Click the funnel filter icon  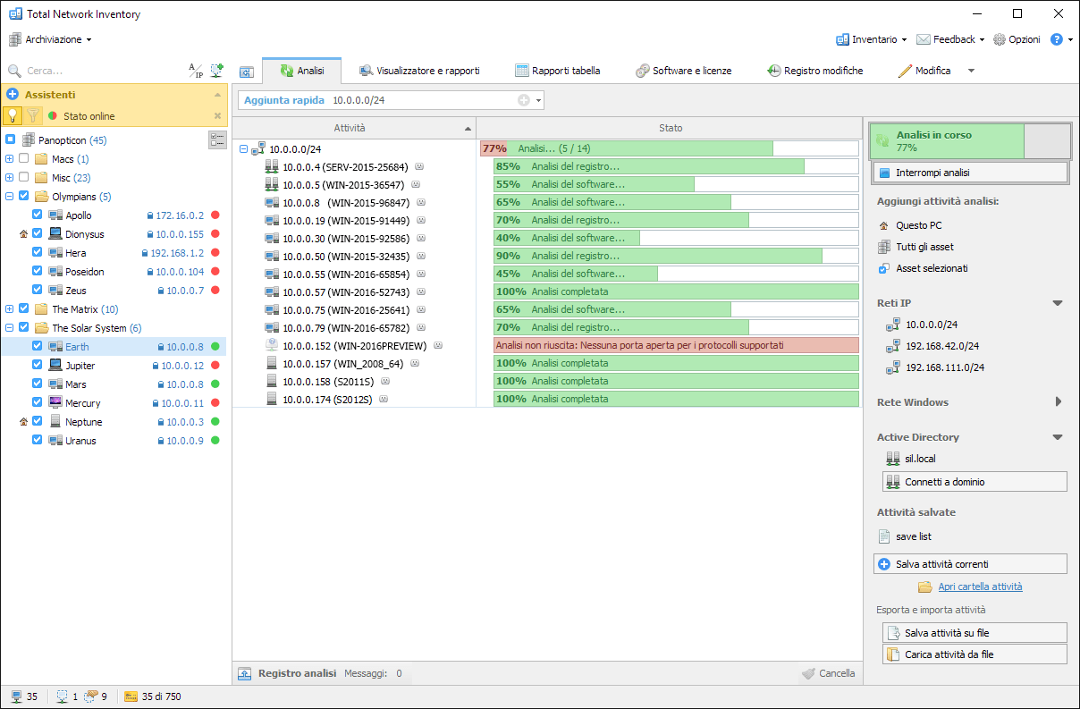[32, 115]
